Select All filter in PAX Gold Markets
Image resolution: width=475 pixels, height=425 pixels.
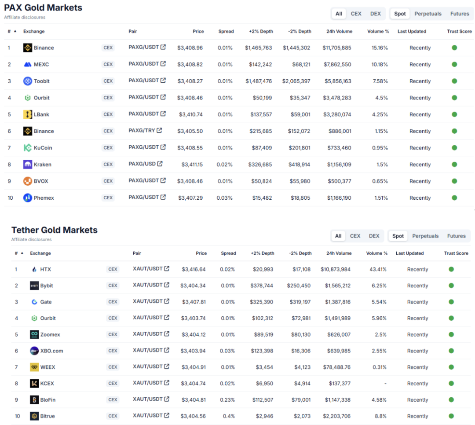339,14
